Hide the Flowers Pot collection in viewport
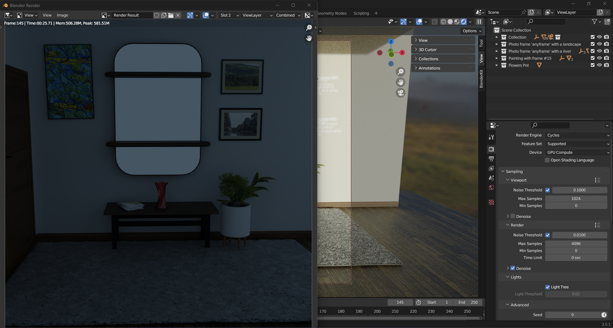This screenshot has width=613, height=328. [x=600, y=65]
